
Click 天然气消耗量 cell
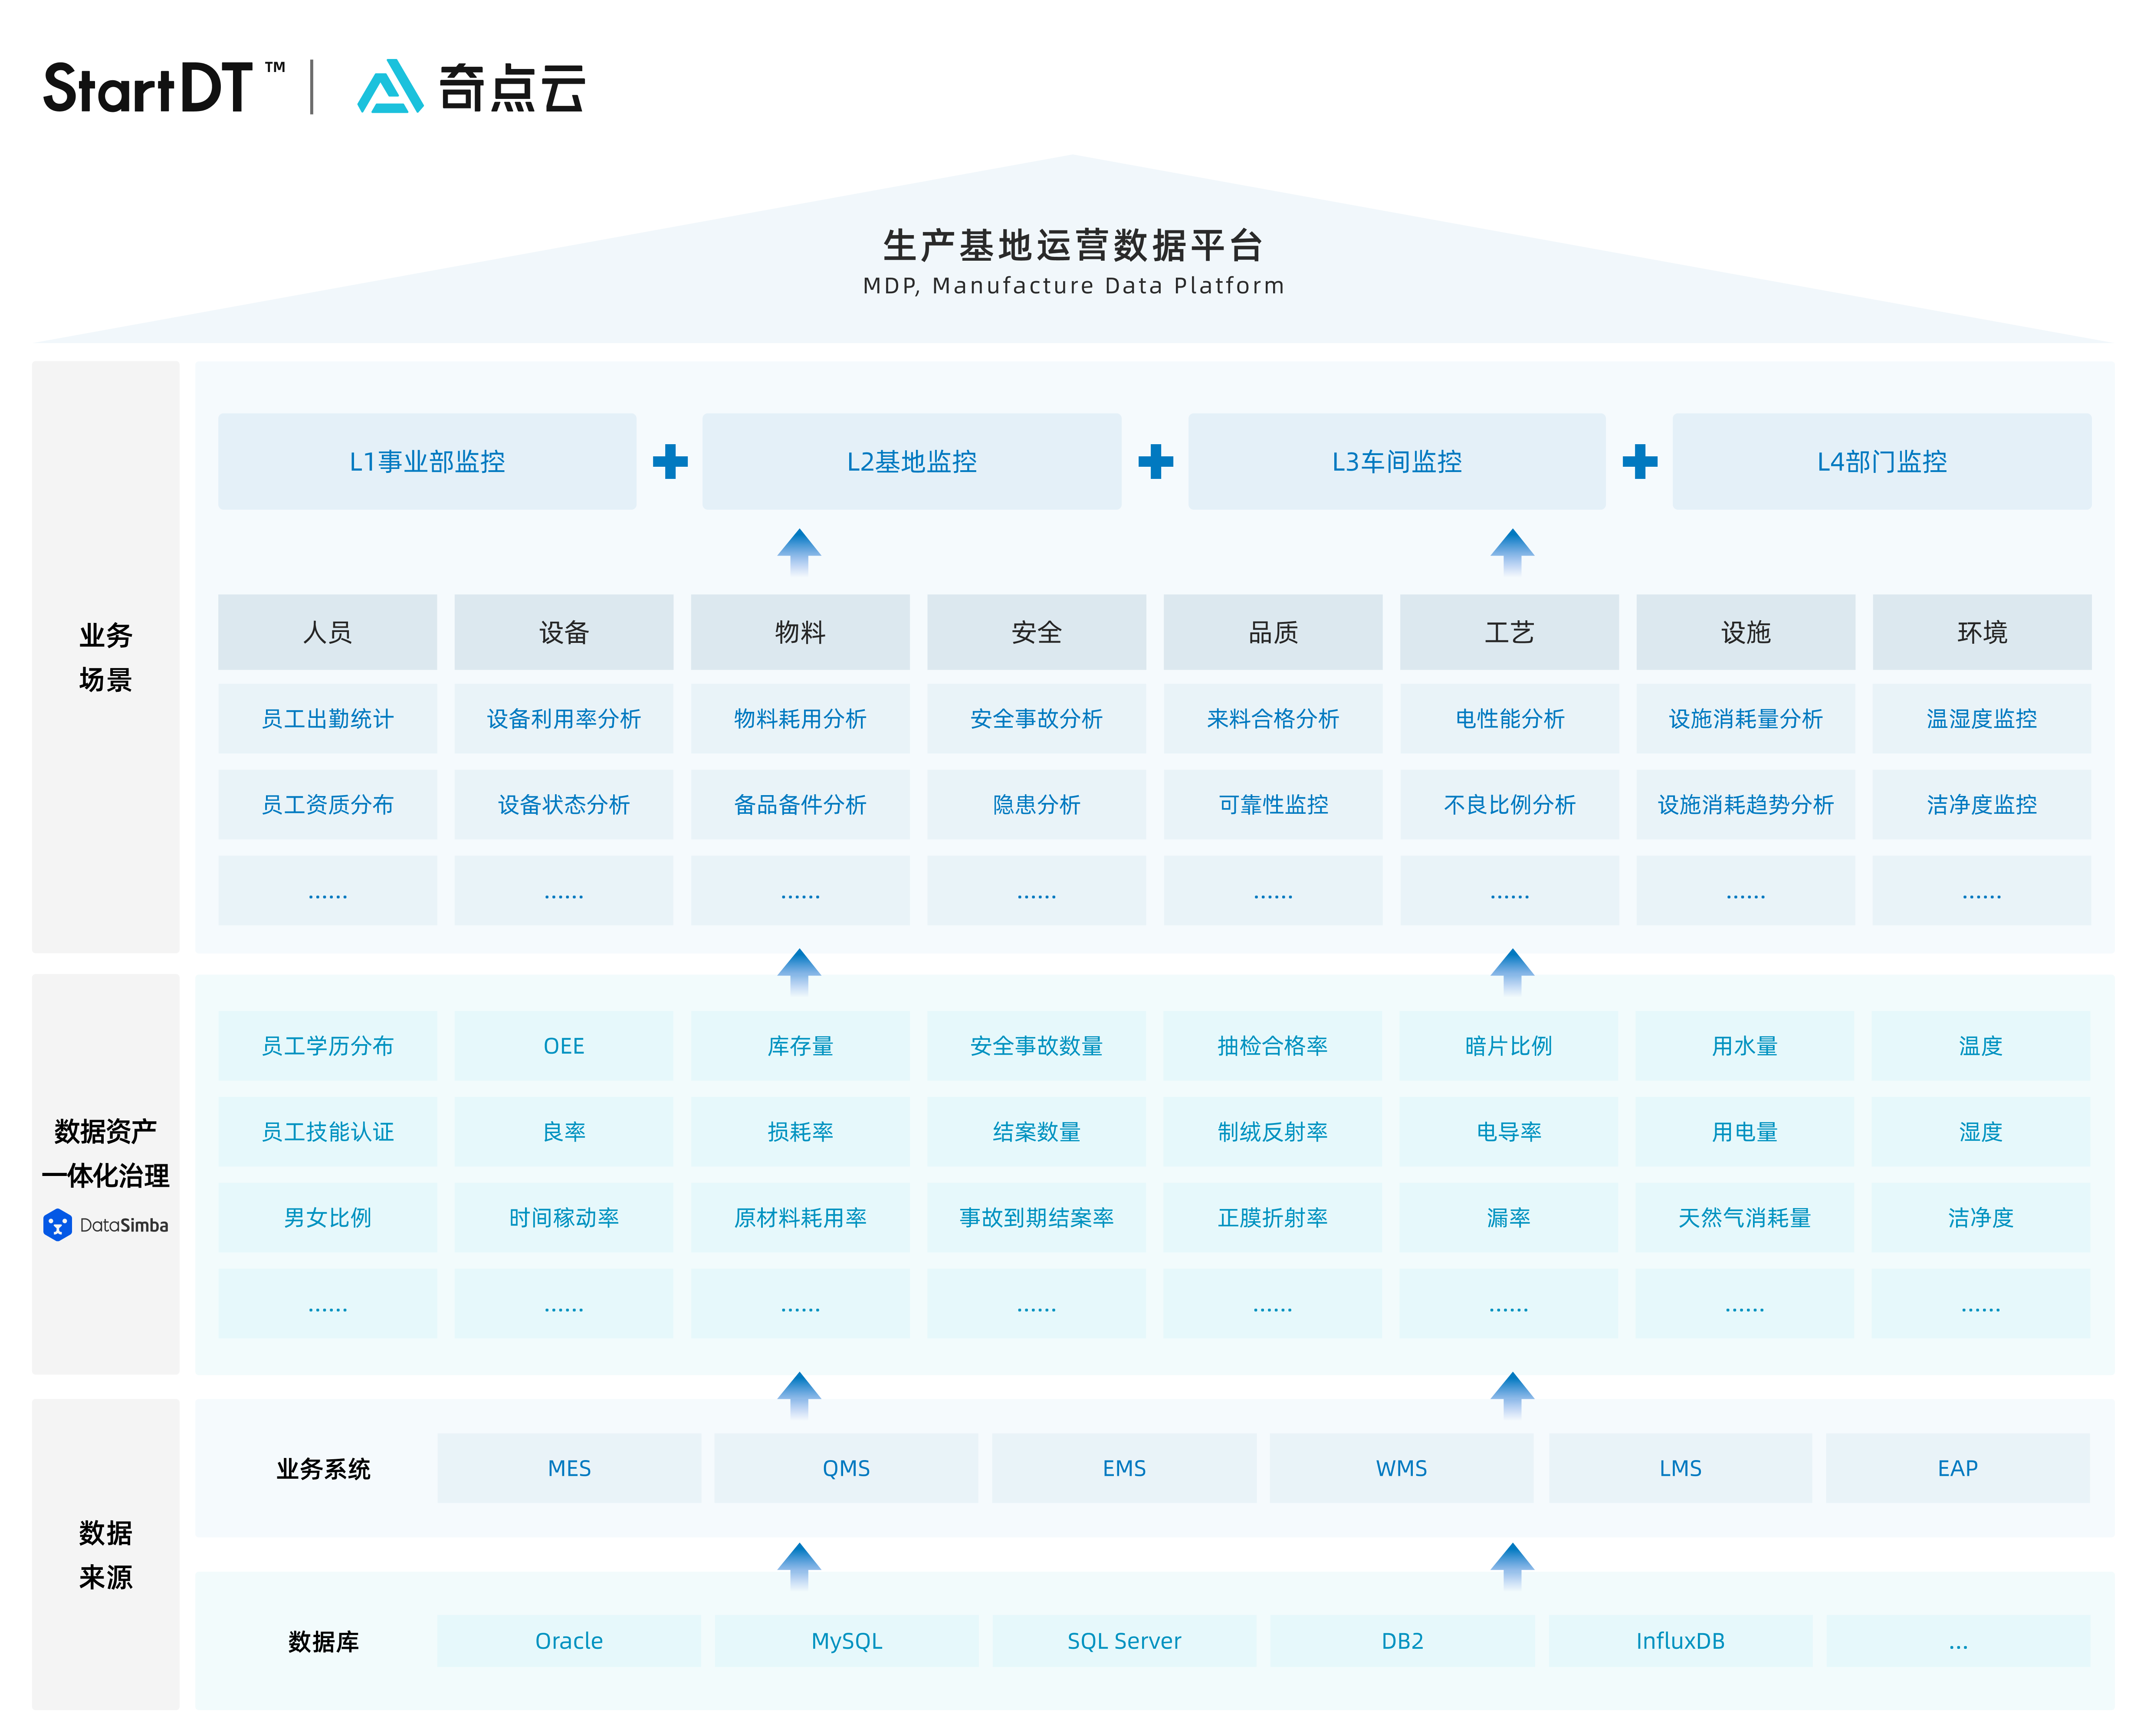point(1745,1217)
